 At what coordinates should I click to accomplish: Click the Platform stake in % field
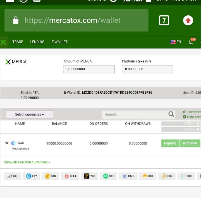point(147,69)
